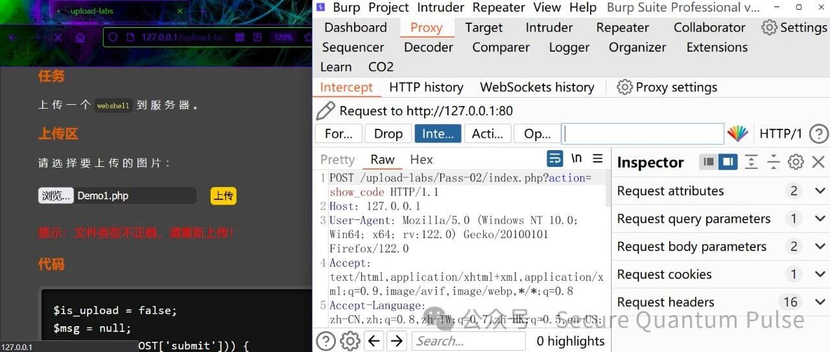Open help icon beside HTTP/1
This screenshot has width=830, height=352.
click(819, 134)
